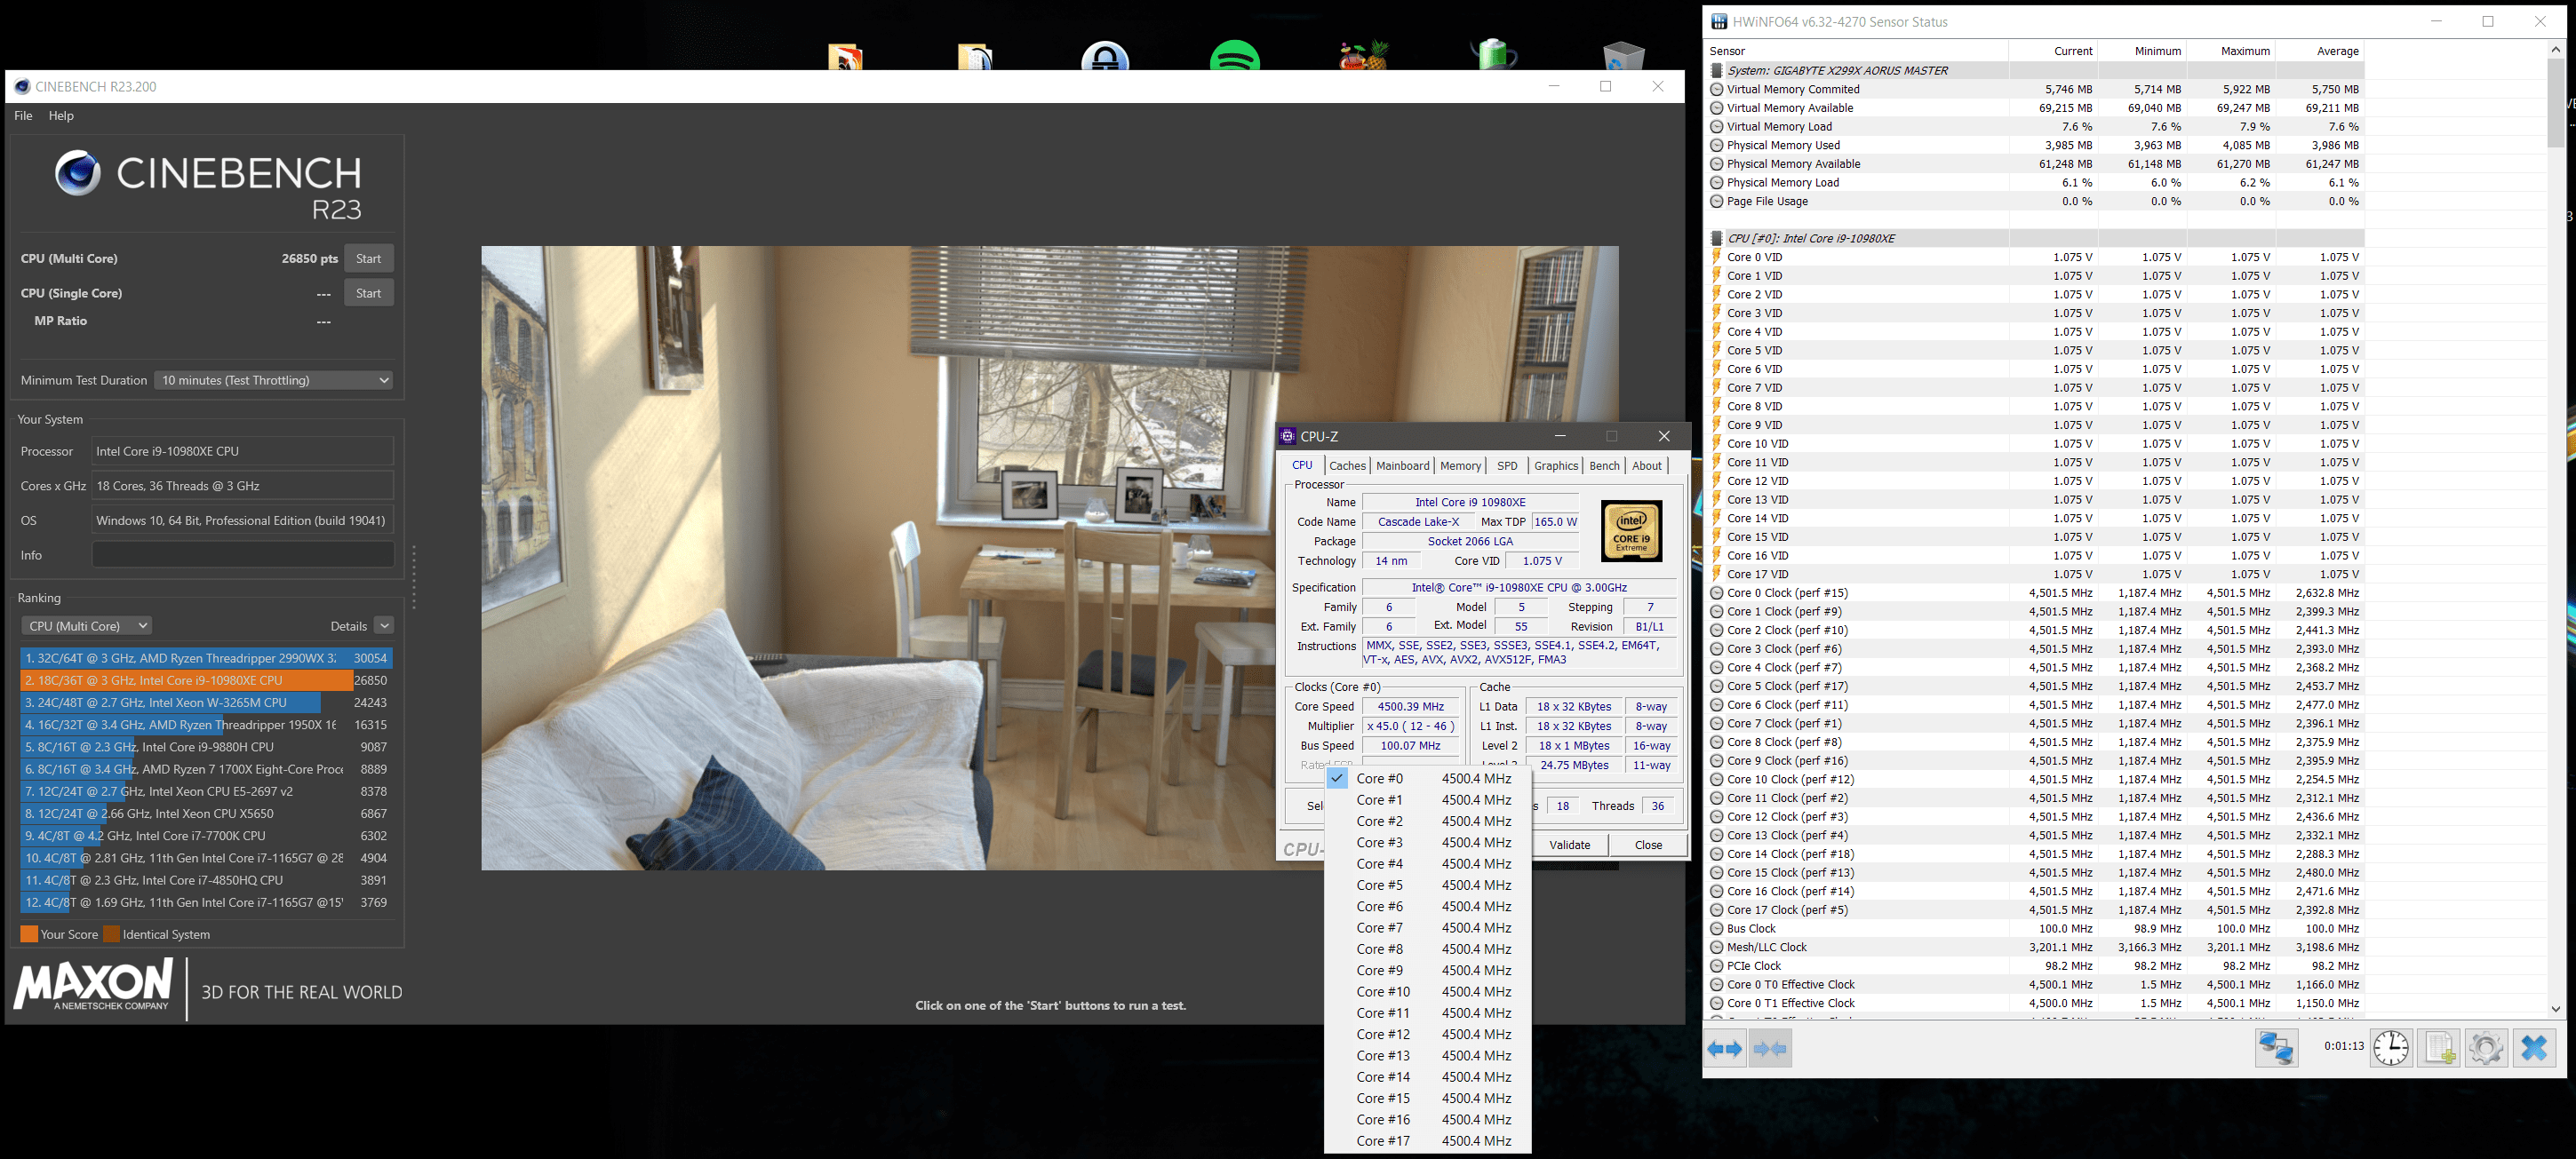Switch to CPU-Z Caches tab
Image resolution: width=2576 pixels, height=1159 pixels.
tap(1347, 465)
